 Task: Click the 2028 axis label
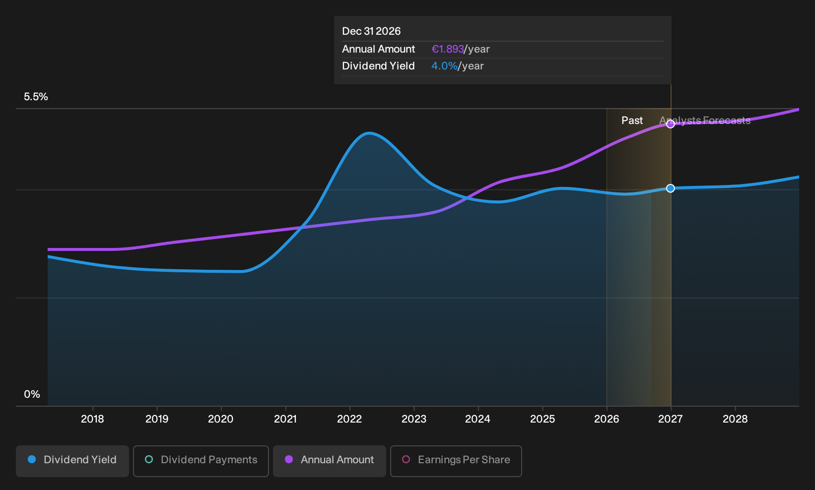pos(735,419)
